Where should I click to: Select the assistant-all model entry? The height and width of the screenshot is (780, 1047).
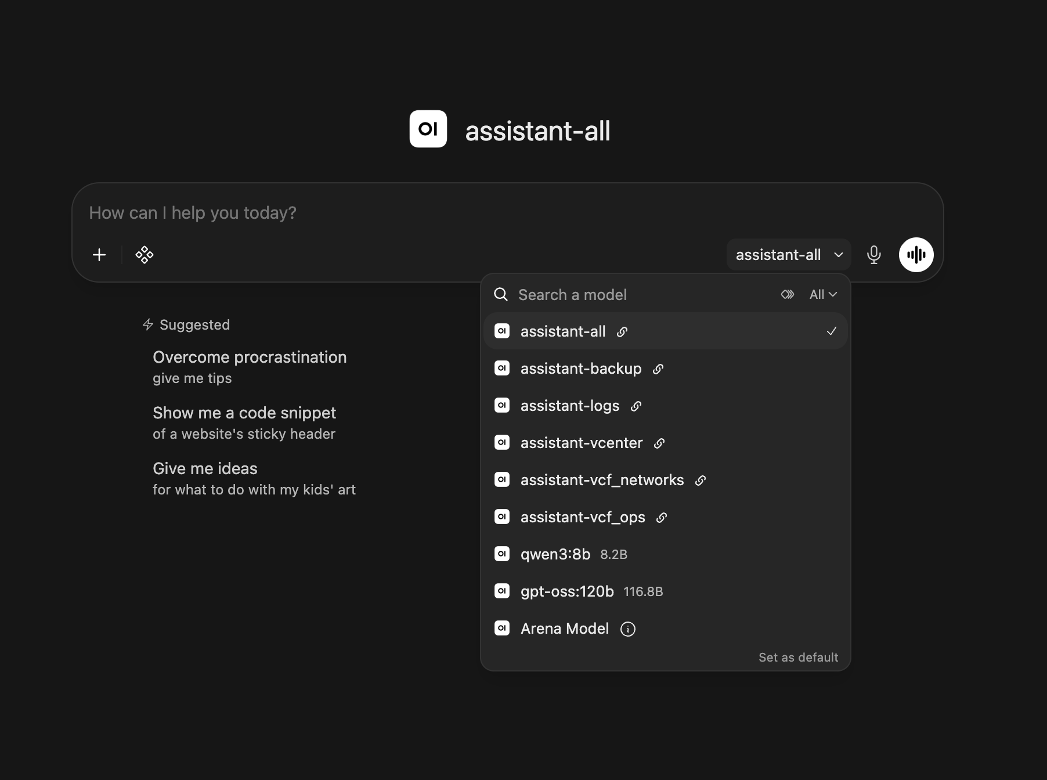pos(666,331)
